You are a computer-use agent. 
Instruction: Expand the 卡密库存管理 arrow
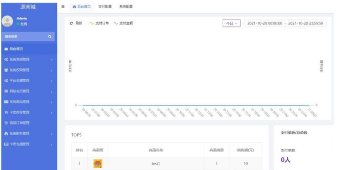[51, 113]
